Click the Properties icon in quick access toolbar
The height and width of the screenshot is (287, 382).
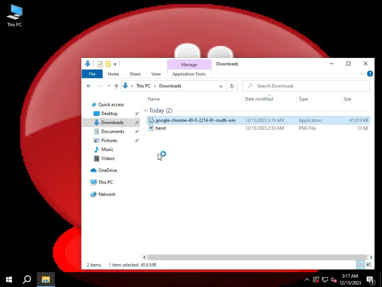point(100,64)
